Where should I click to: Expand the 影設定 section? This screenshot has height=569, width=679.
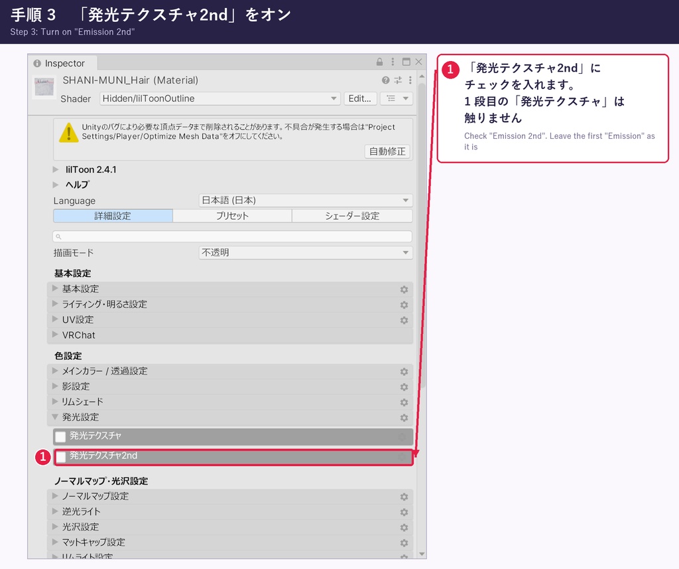click(x=230, y=386)
